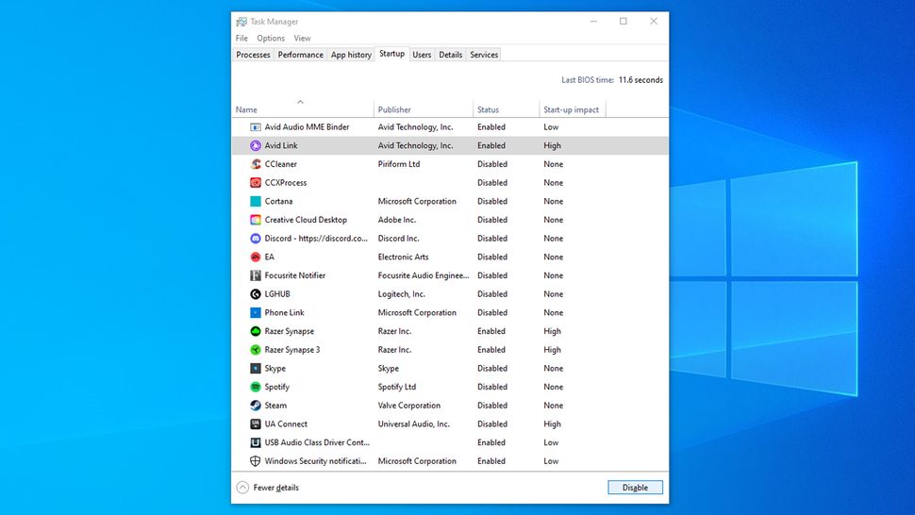
Task: Click High impact of UA Connect
Action: point(552,424)
